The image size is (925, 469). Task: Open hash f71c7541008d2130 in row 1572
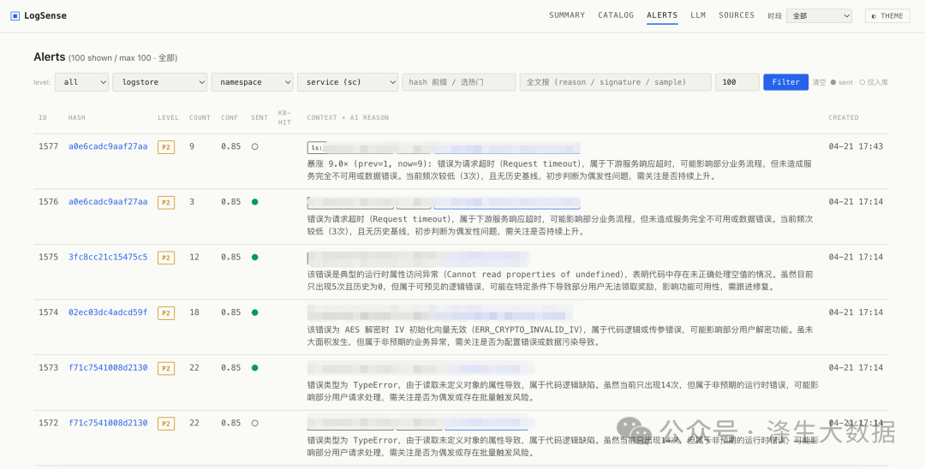[x=108, y=423]
